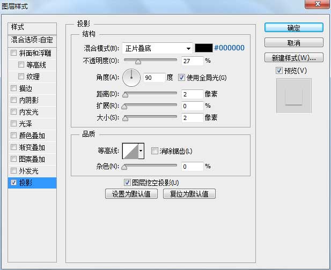Click the contour curve thumbnail

[130, 151]
